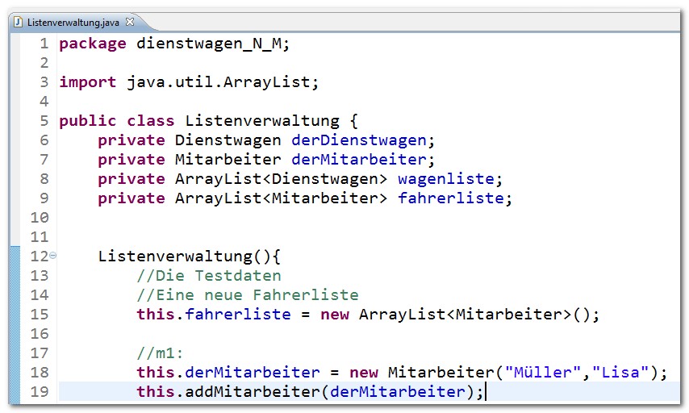Click the comment "//Die Testdaten"
The width and height of the screenshot is (689, 413).
point(209,276)
